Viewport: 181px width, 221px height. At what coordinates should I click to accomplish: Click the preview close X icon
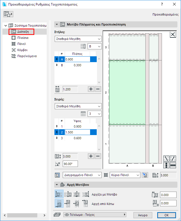coord(173,34)
